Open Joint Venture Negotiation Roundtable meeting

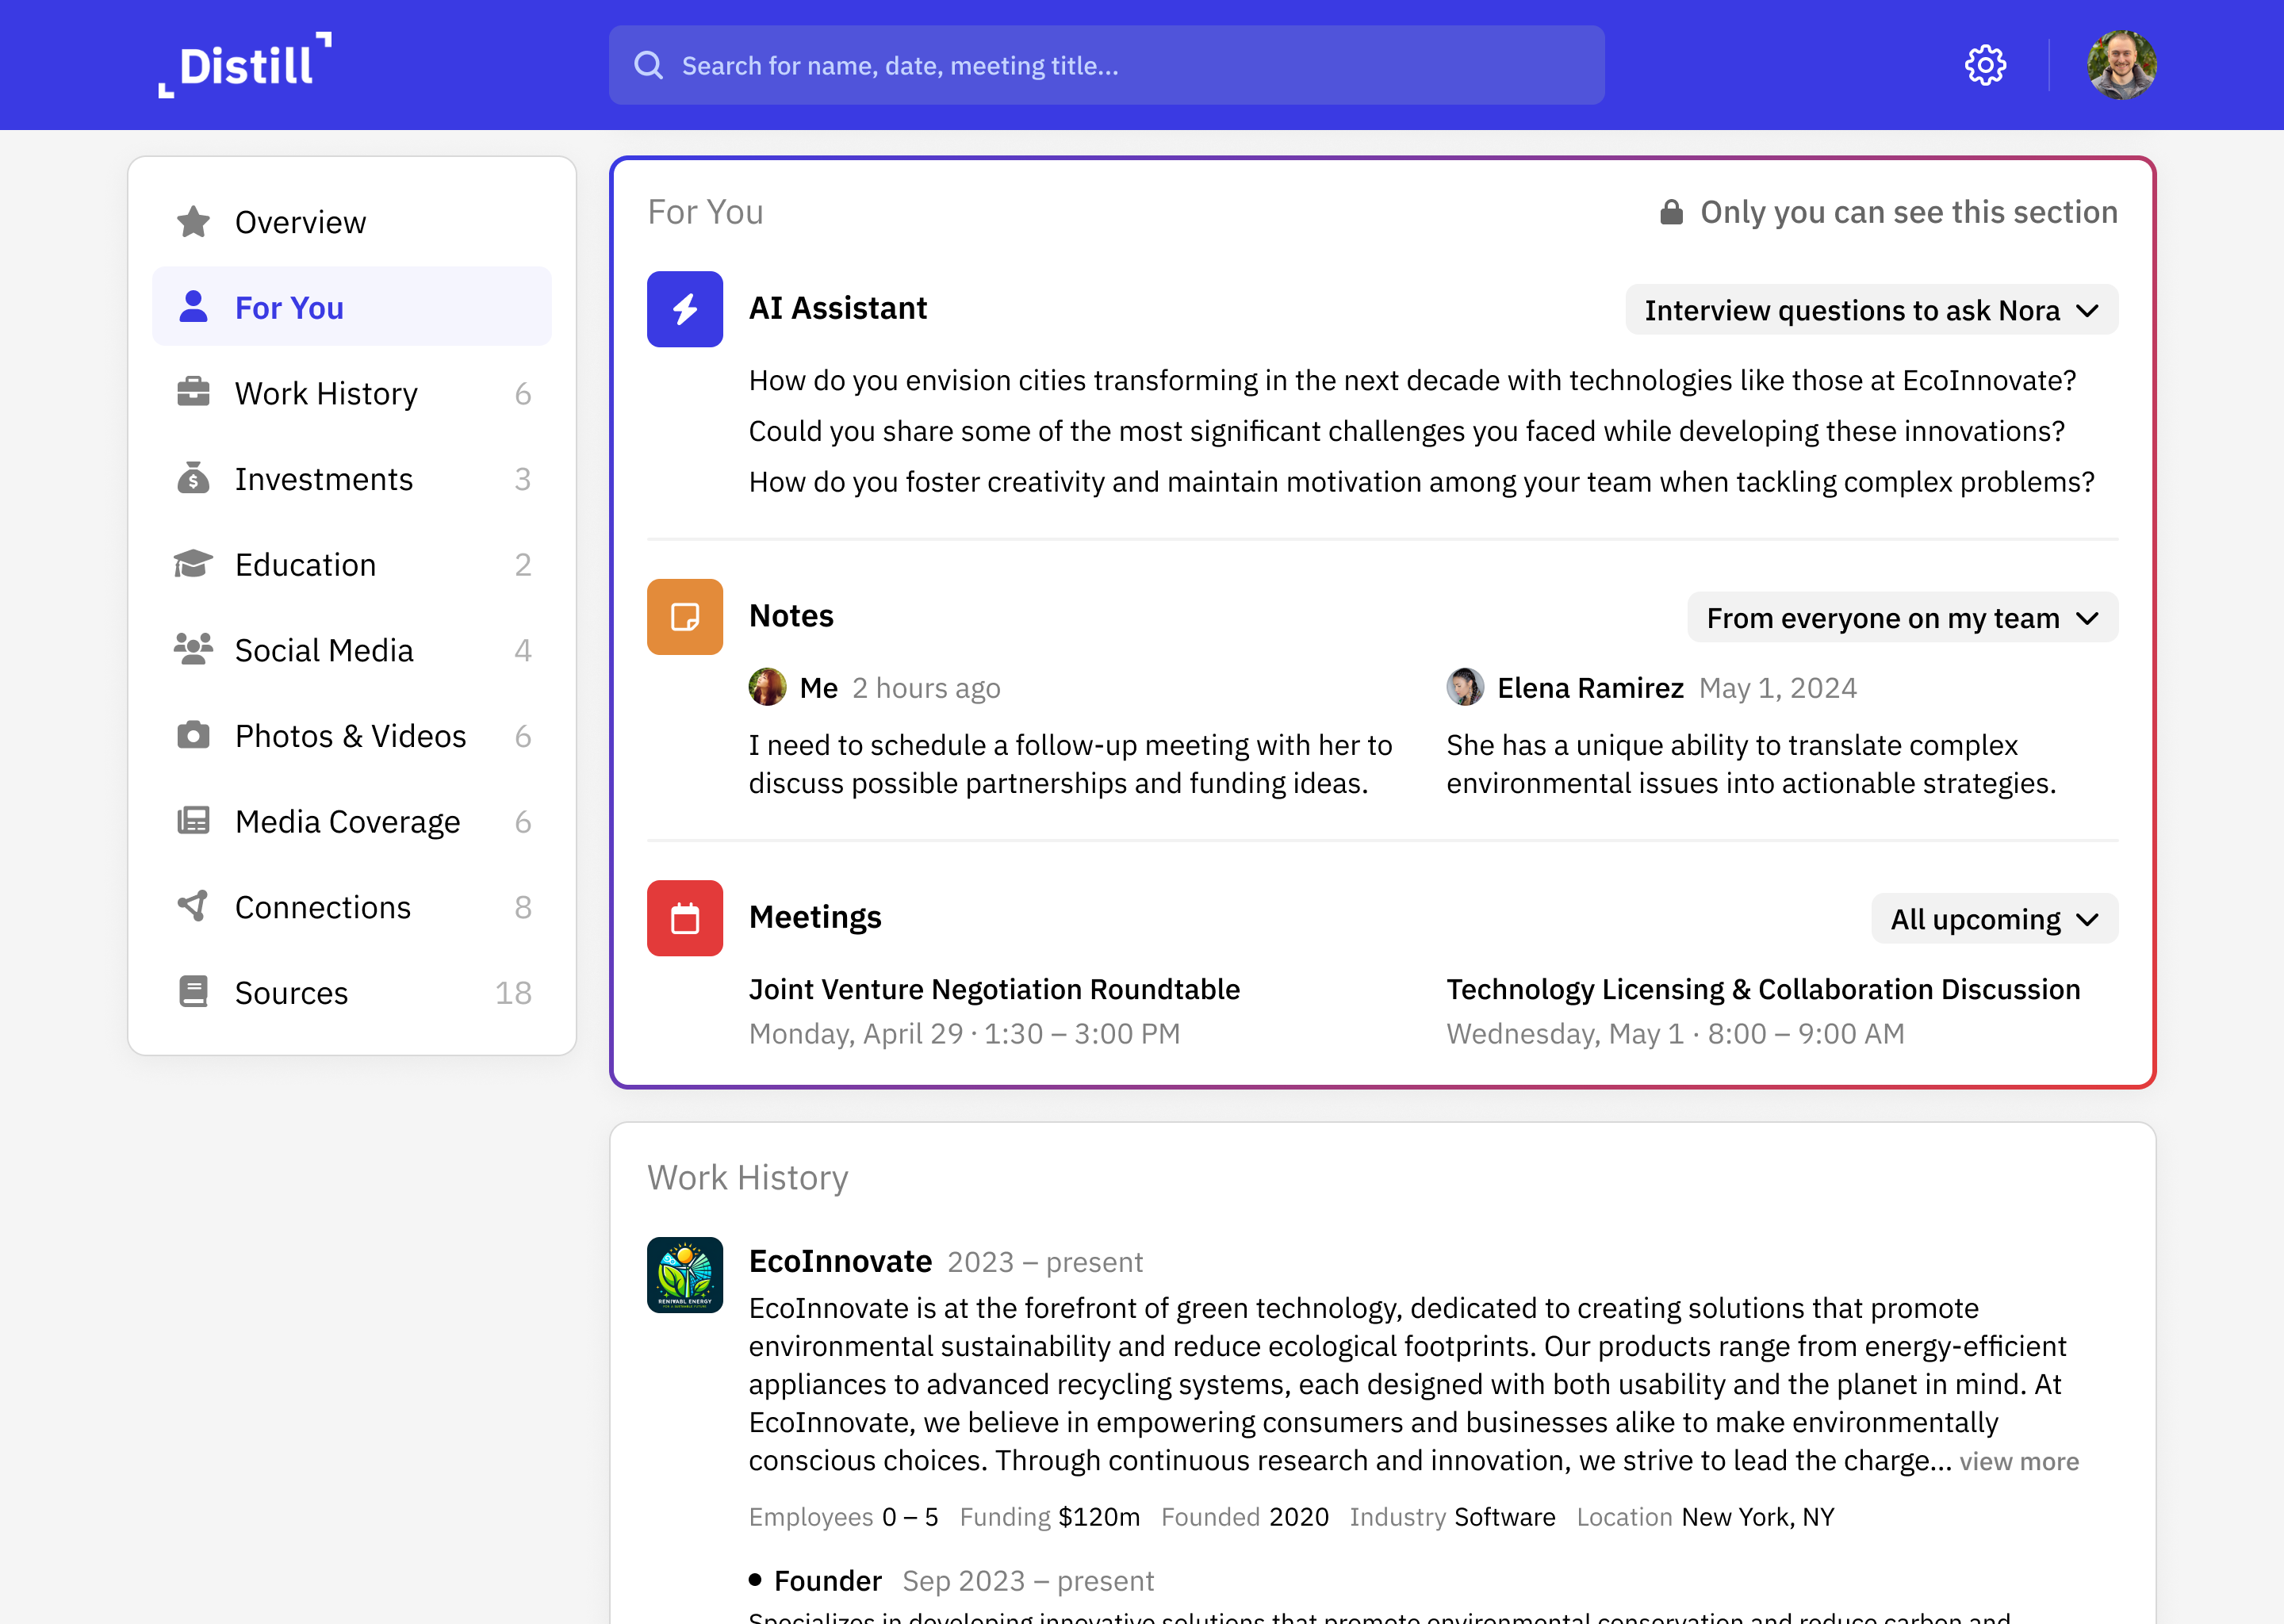point(994,989)
